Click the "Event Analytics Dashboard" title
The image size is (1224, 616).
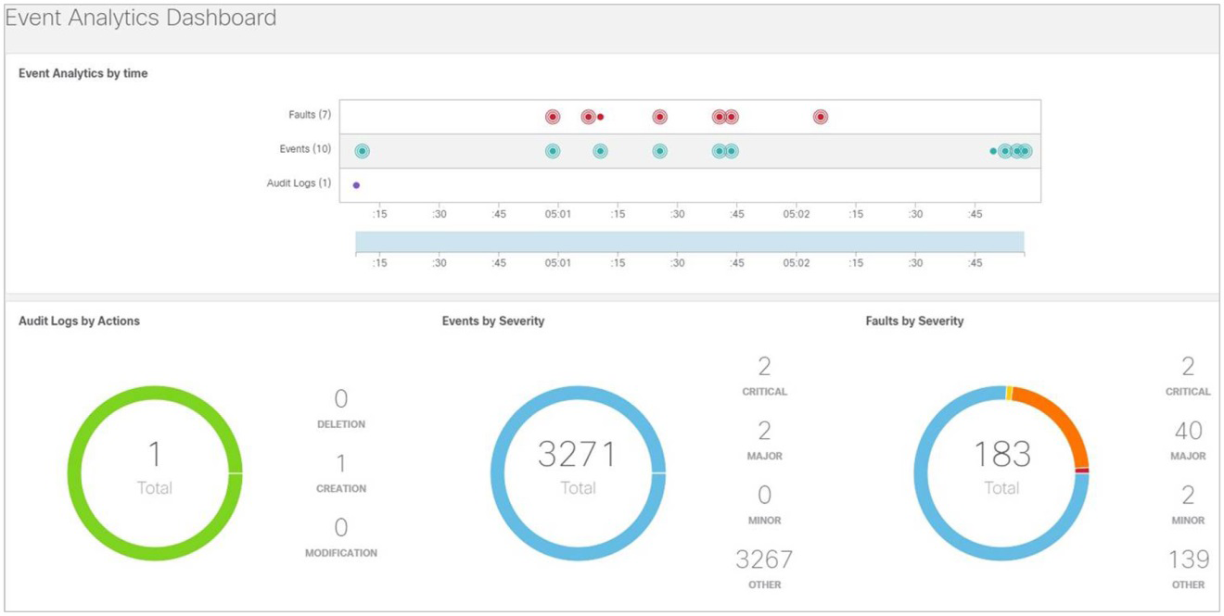click(141, 18)
